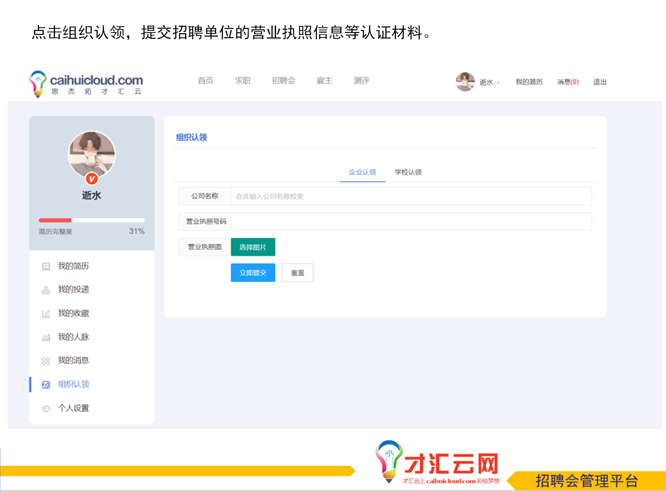Select the 企业认领 tab
The height and width of the screenshot is (491, 666).
(362, 172)
